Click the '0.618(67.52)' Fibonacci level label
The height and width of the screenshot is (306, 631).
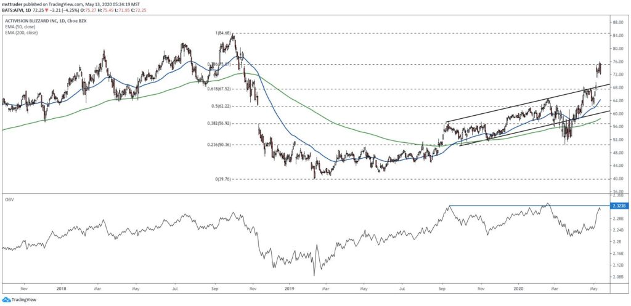pos(220,89)
